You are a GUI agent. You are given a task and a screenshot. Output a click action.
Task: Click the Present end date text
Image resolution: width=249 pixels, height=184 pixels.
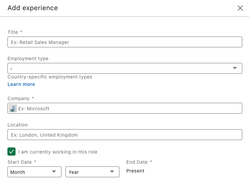(x=135, y=171)
